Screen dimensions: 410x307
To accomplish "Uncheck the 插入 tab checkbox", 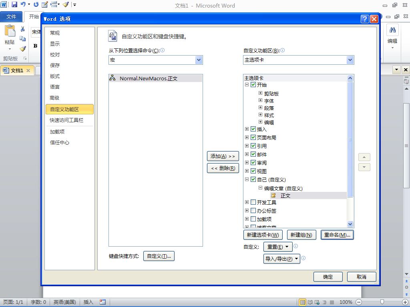I will tap(253, 129).
